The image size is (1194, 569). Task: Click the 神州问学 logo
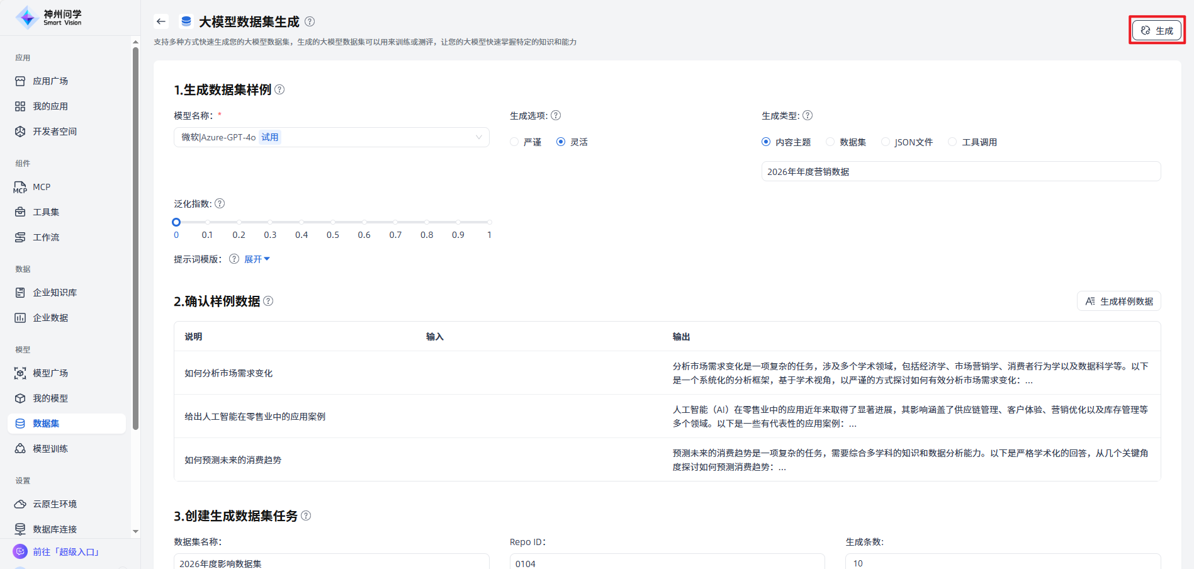coord(49,18)
